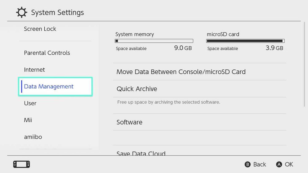Image resolution: width=308 pixels, height=173 pixels.
Task: Select Screen Lock in the sidebar
Action: coord(40,29)
